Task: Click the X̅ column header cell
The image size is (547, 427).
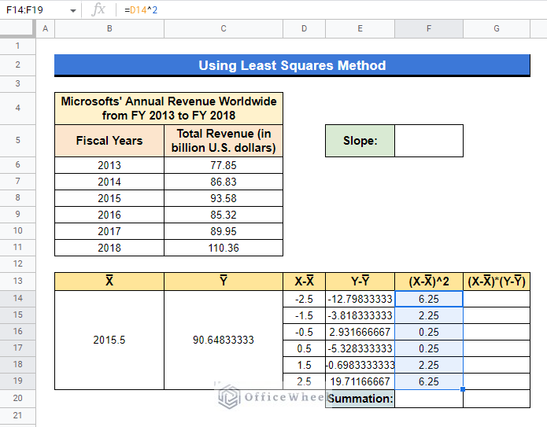Action: 109,282
